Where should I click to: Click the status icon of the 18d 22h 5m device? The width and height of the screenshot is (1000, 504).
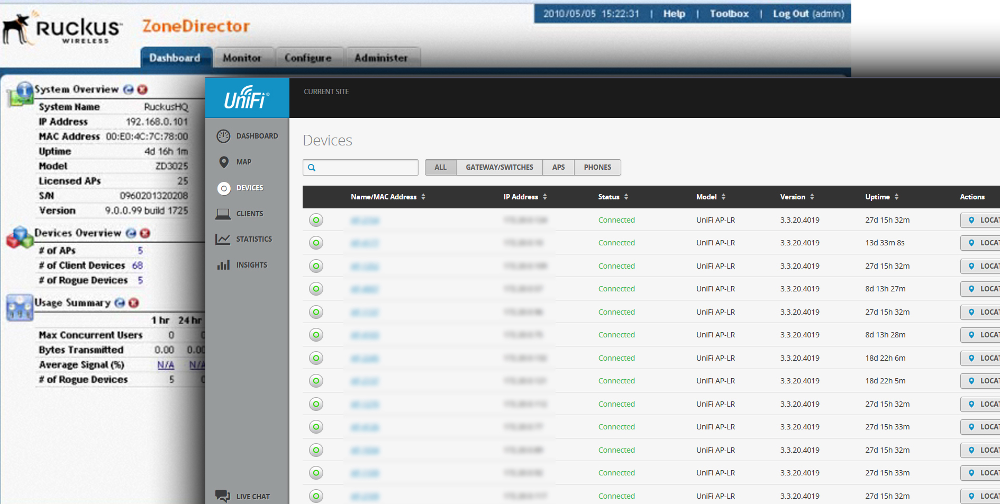tap(316, 381)
